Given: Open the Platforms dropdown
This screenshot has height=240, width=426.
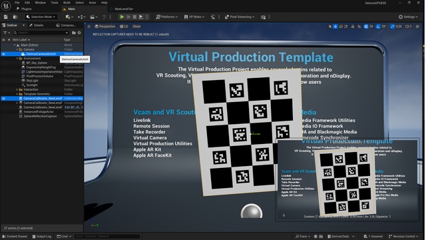Looking at the screenshot, I should coord(166,17).
